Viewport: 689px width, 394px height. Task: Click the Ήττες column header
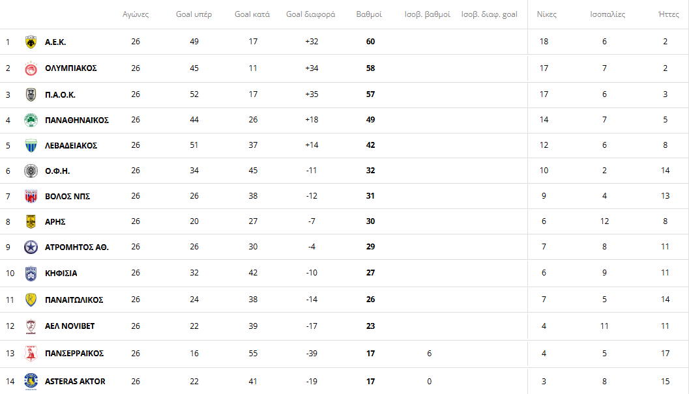[x=669, y=14]
